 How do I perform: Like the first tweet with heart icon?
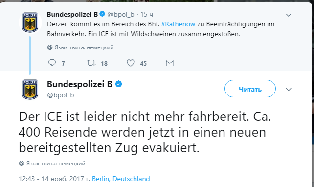[131, 63]
